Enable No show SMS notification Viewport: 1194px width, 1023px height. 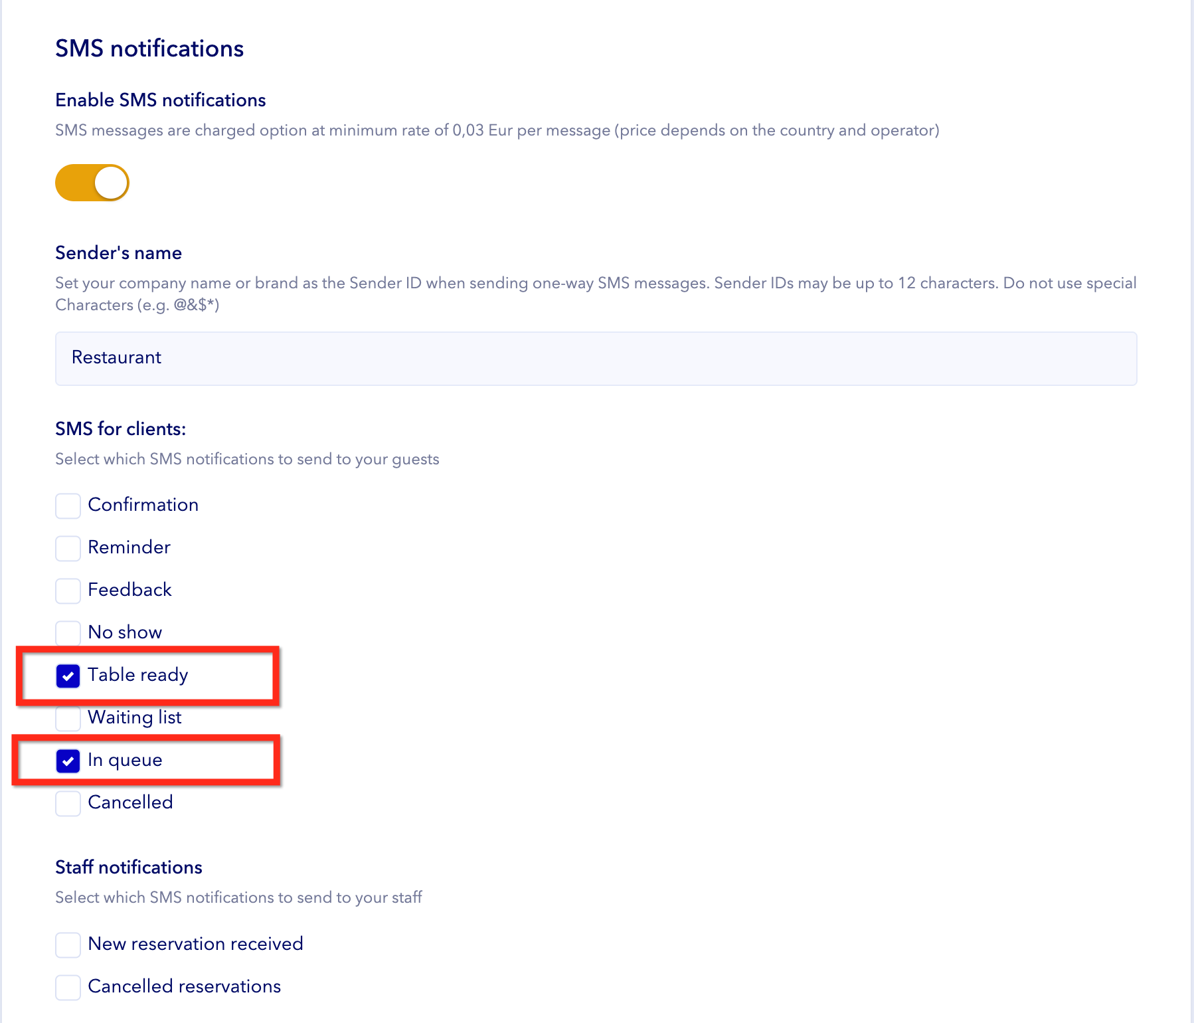click(68, 632)
